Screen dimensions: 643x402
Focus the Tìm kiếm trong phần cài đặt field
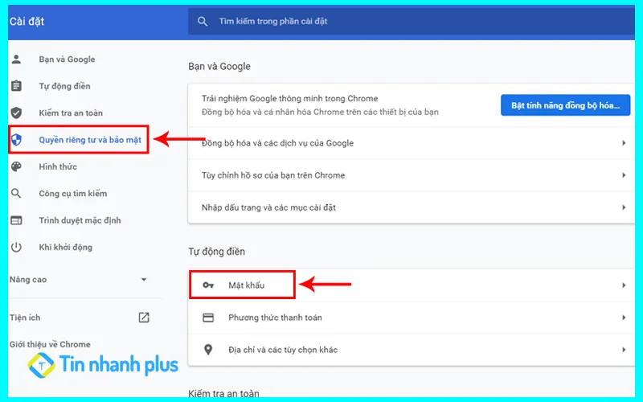(x=412, y=22)
